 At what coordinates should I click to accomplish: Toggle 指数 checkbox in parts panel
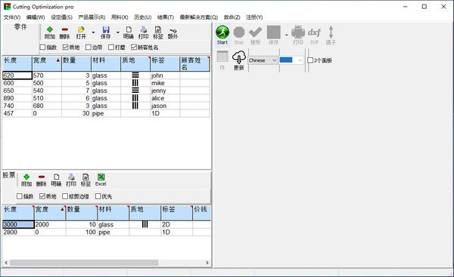(42, 47)
